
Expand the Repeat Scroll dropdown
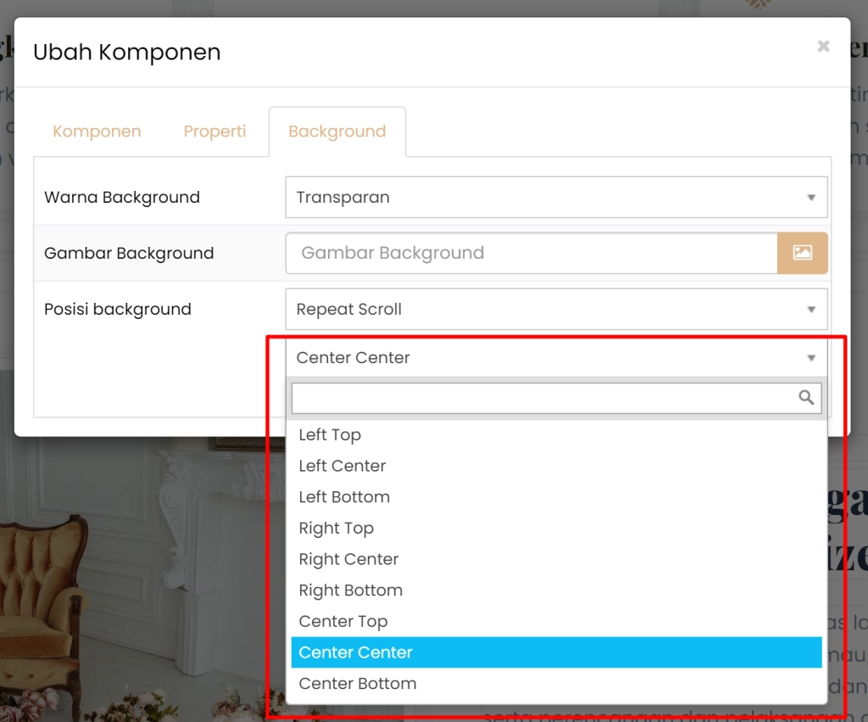pyautogui.click(x=556, y=310)
